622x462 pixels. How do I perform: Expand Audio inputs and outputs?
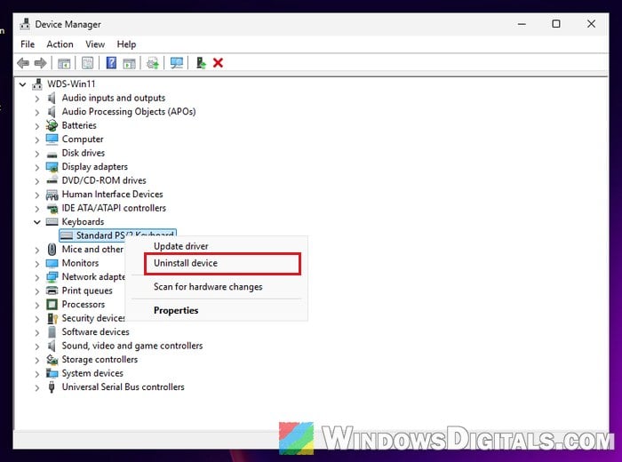[x=37, y=99]
